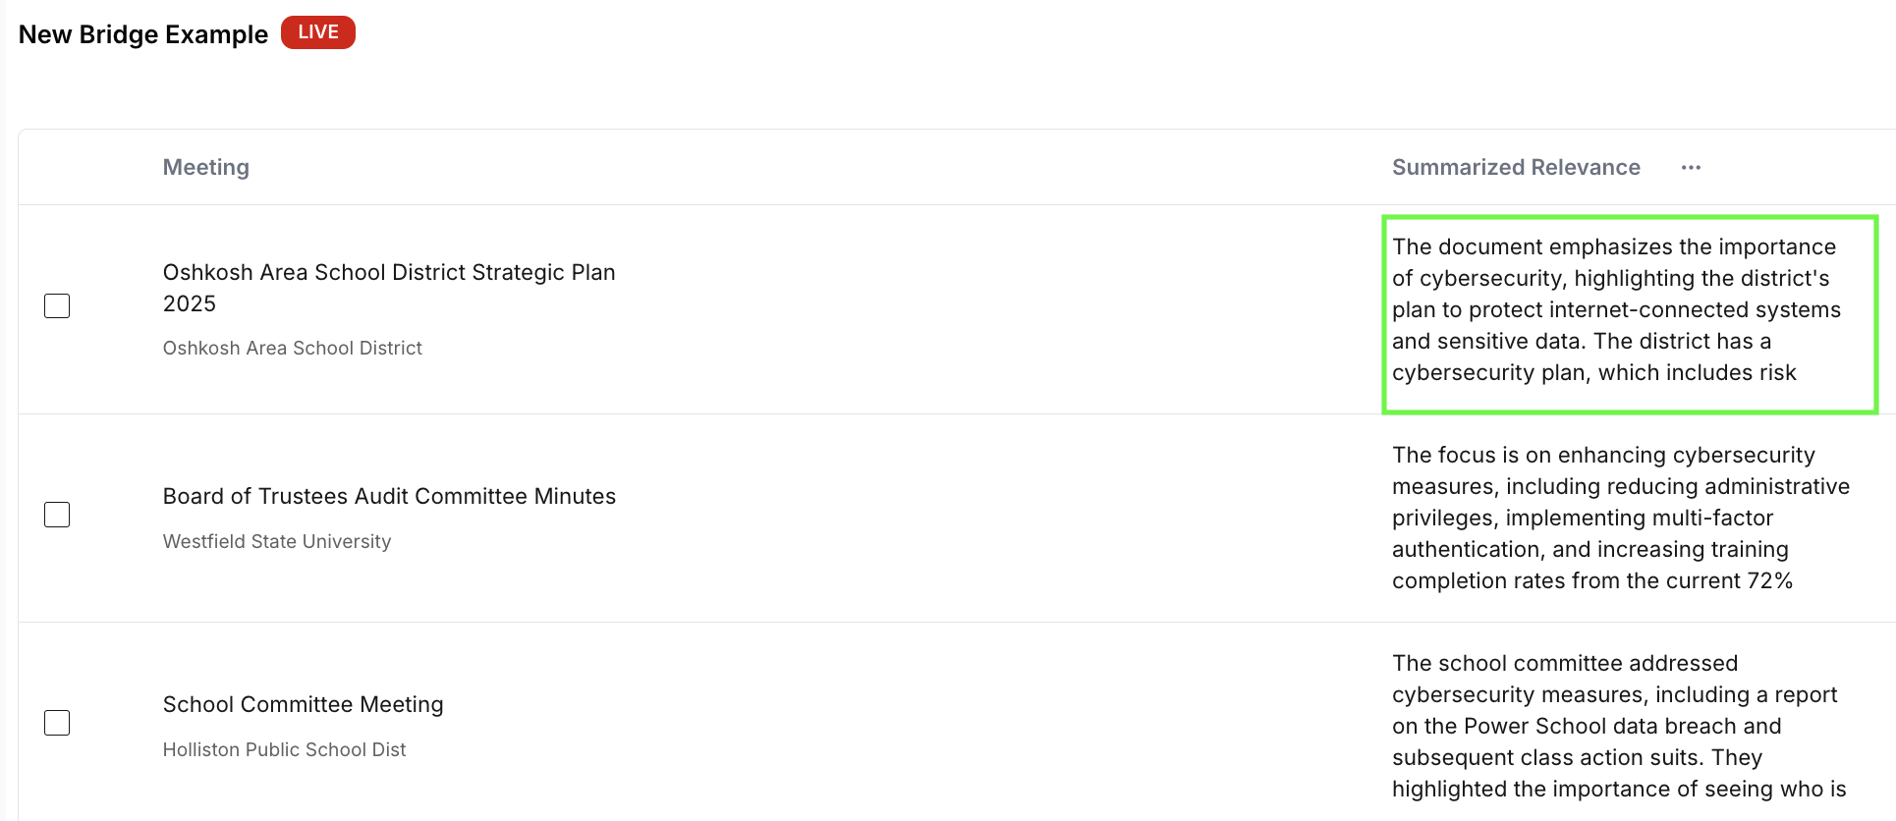Click the Westfield State University label
Viewport: 1896px width, 821px height.
point(276,541)
